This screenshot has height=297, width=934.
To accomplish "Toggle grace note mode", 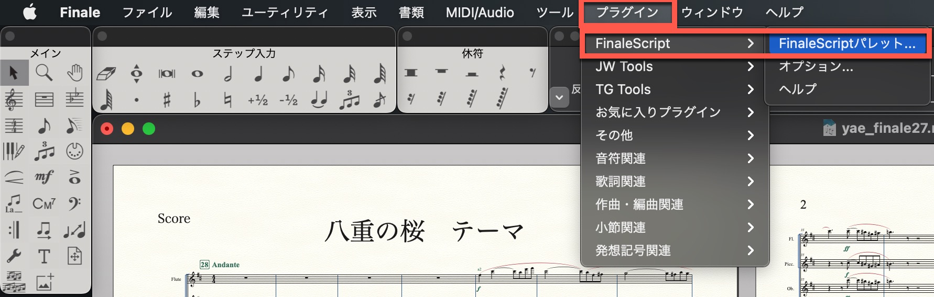I will click(x=379, y=99).
